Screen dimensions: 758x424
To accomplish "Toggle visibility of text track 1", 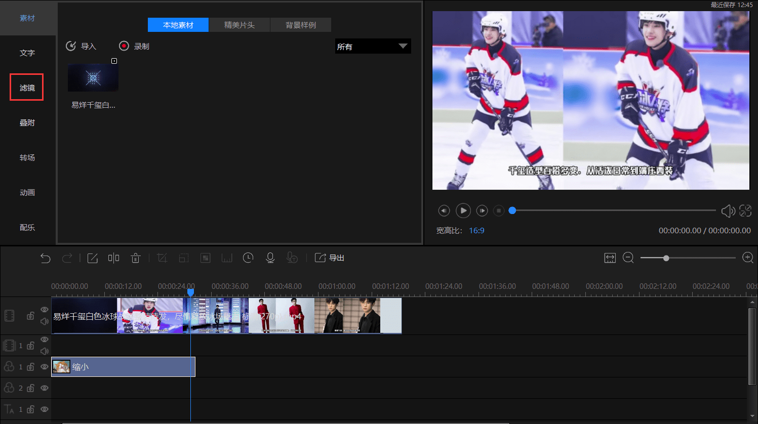I will coord(45,409).
